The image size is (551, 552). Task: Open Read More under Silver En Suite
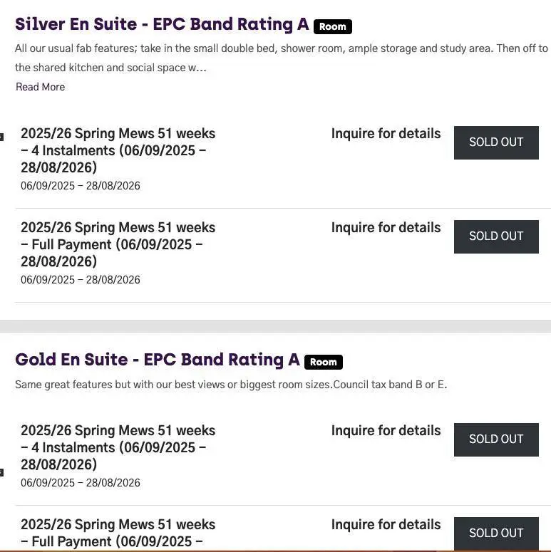pyautogui.click(x=41, y=87)
